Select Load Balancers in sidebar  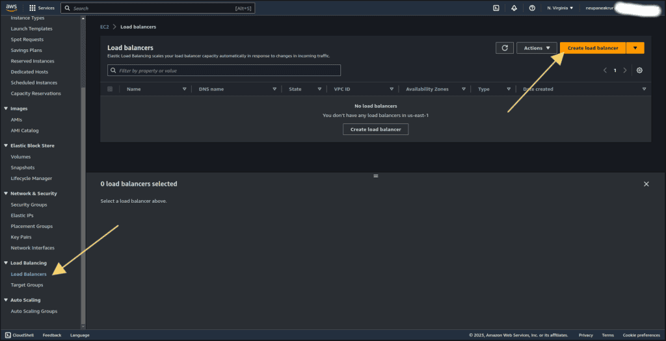coord(29,274)
